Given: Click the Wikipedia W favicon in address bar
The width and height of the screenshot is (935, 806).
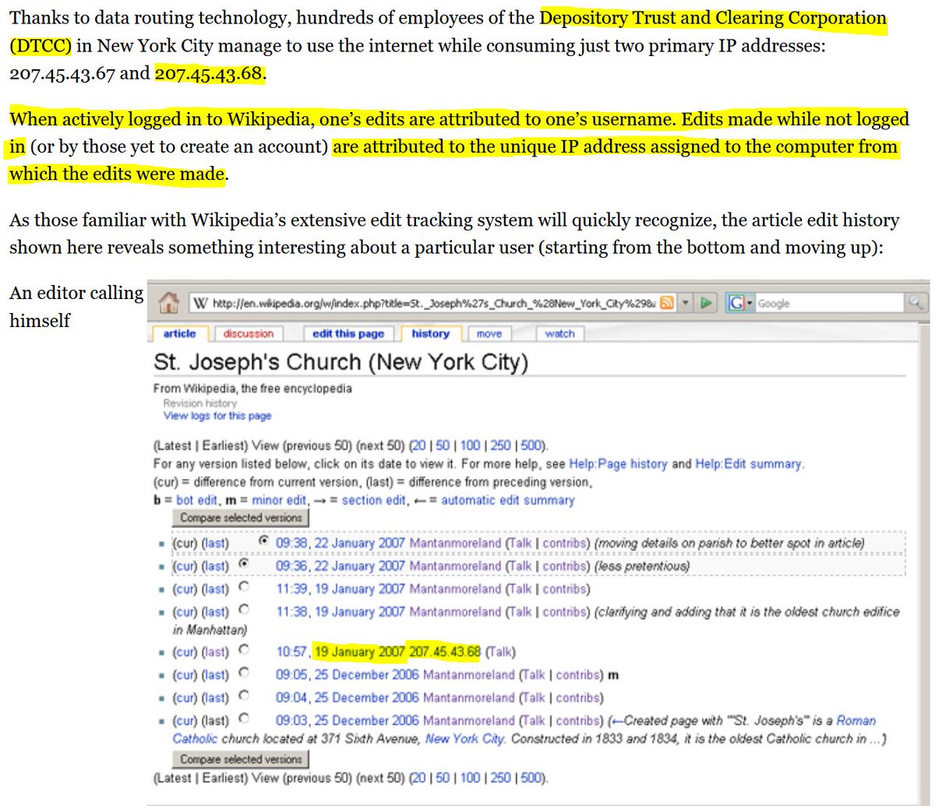Looking at the screenshot, I should 199,303.
